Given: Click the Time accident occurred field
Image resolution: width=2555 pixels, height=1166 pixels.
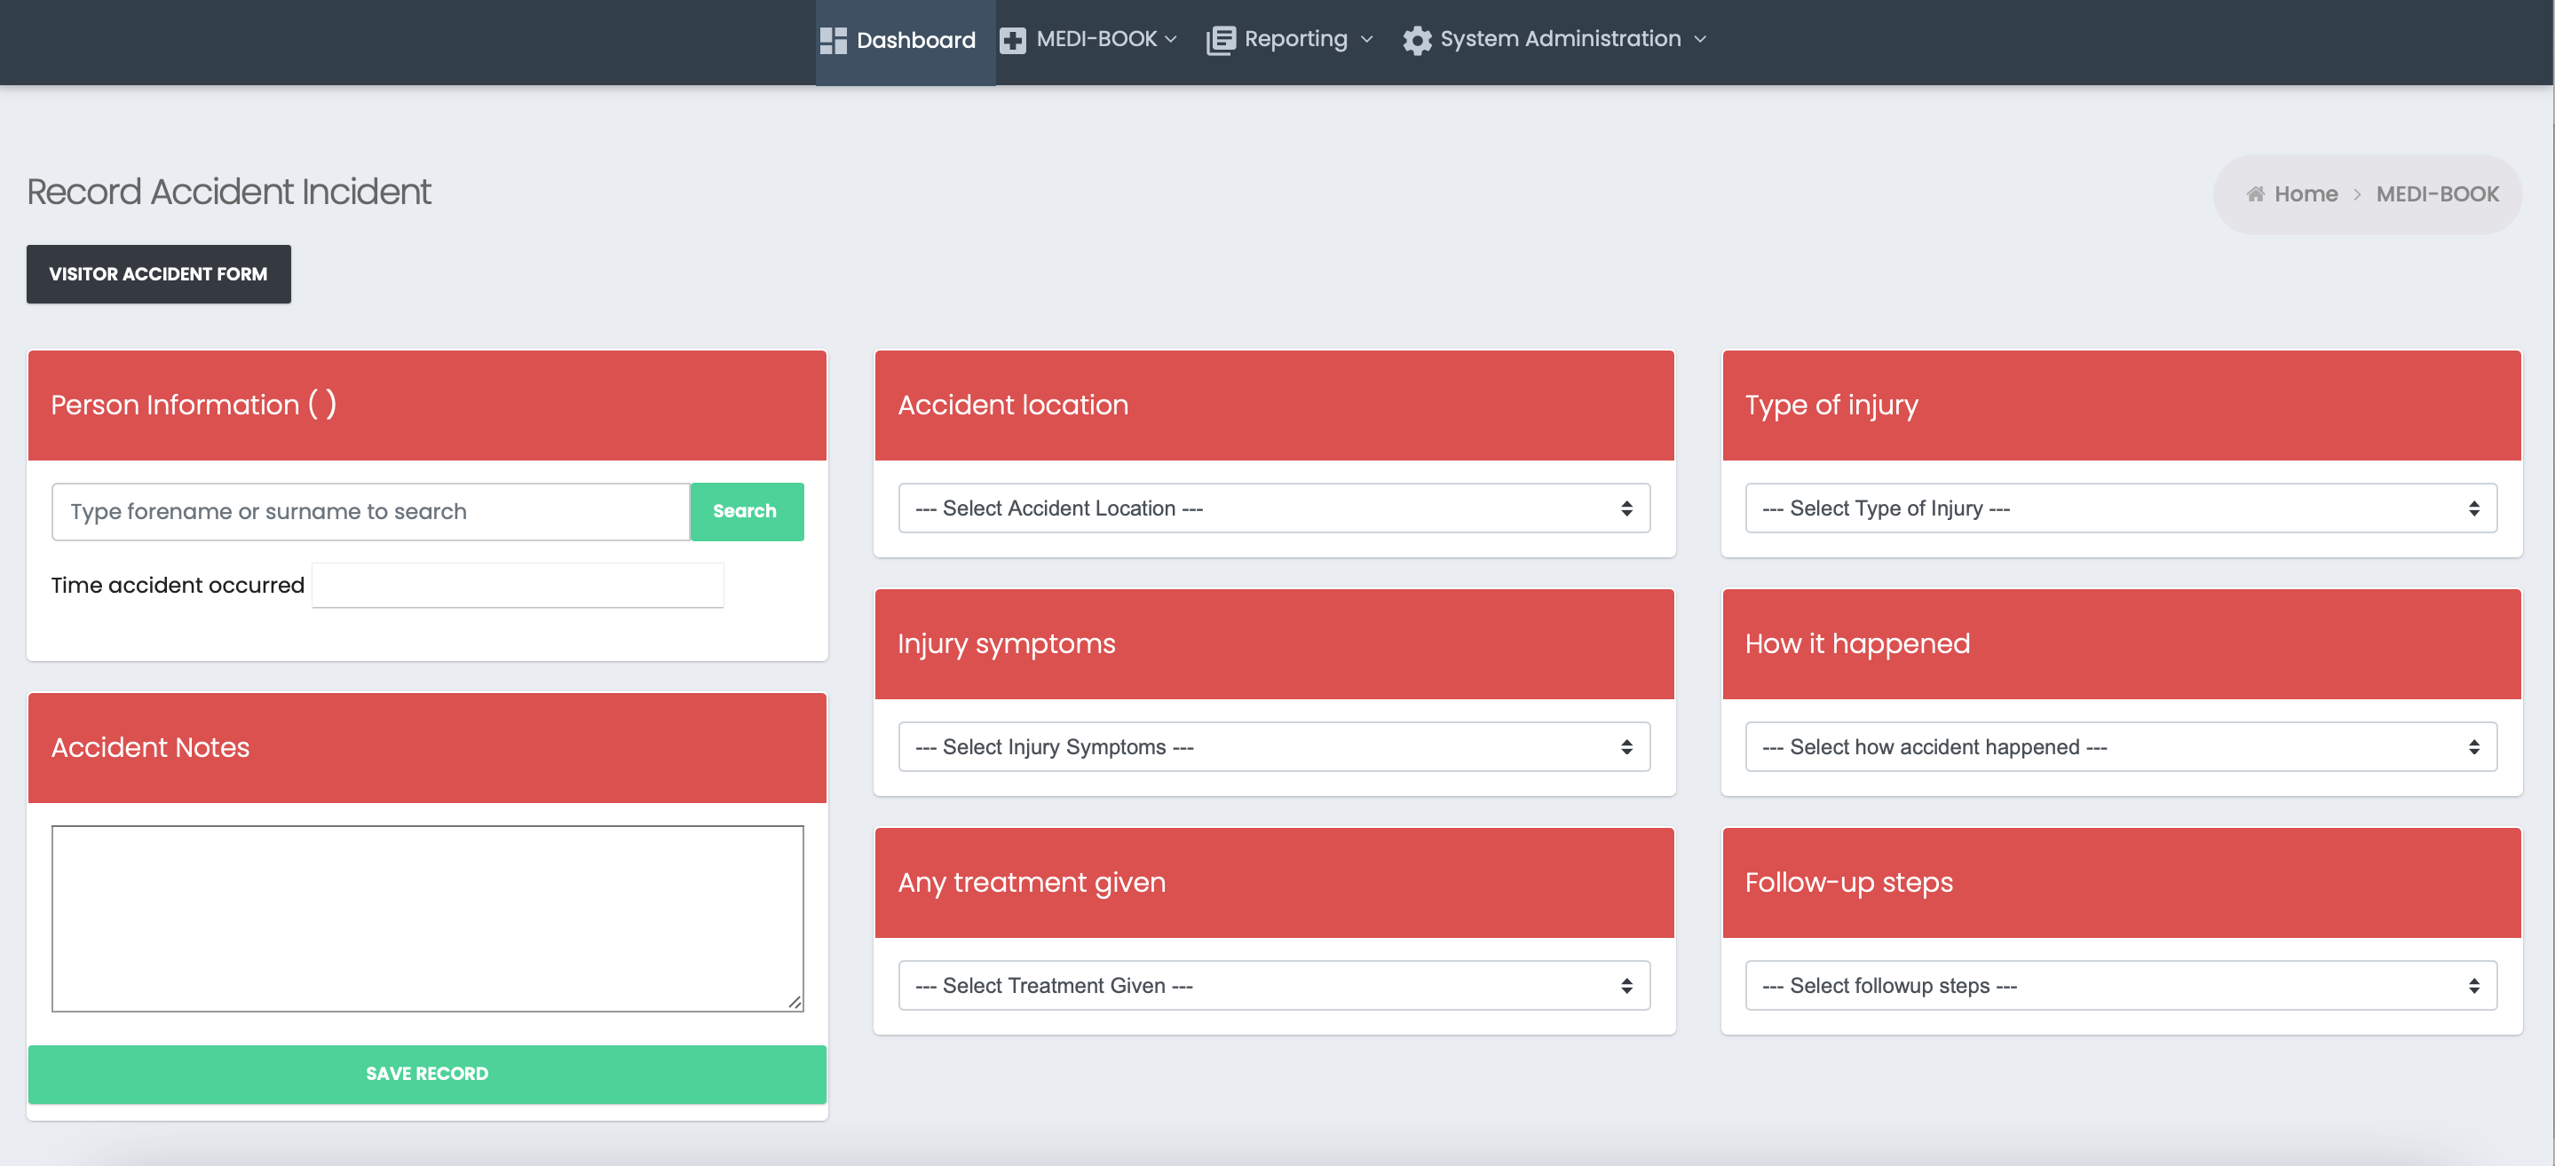Looking at the screenshot, I should pyautogui.click(x=518, y=585).
